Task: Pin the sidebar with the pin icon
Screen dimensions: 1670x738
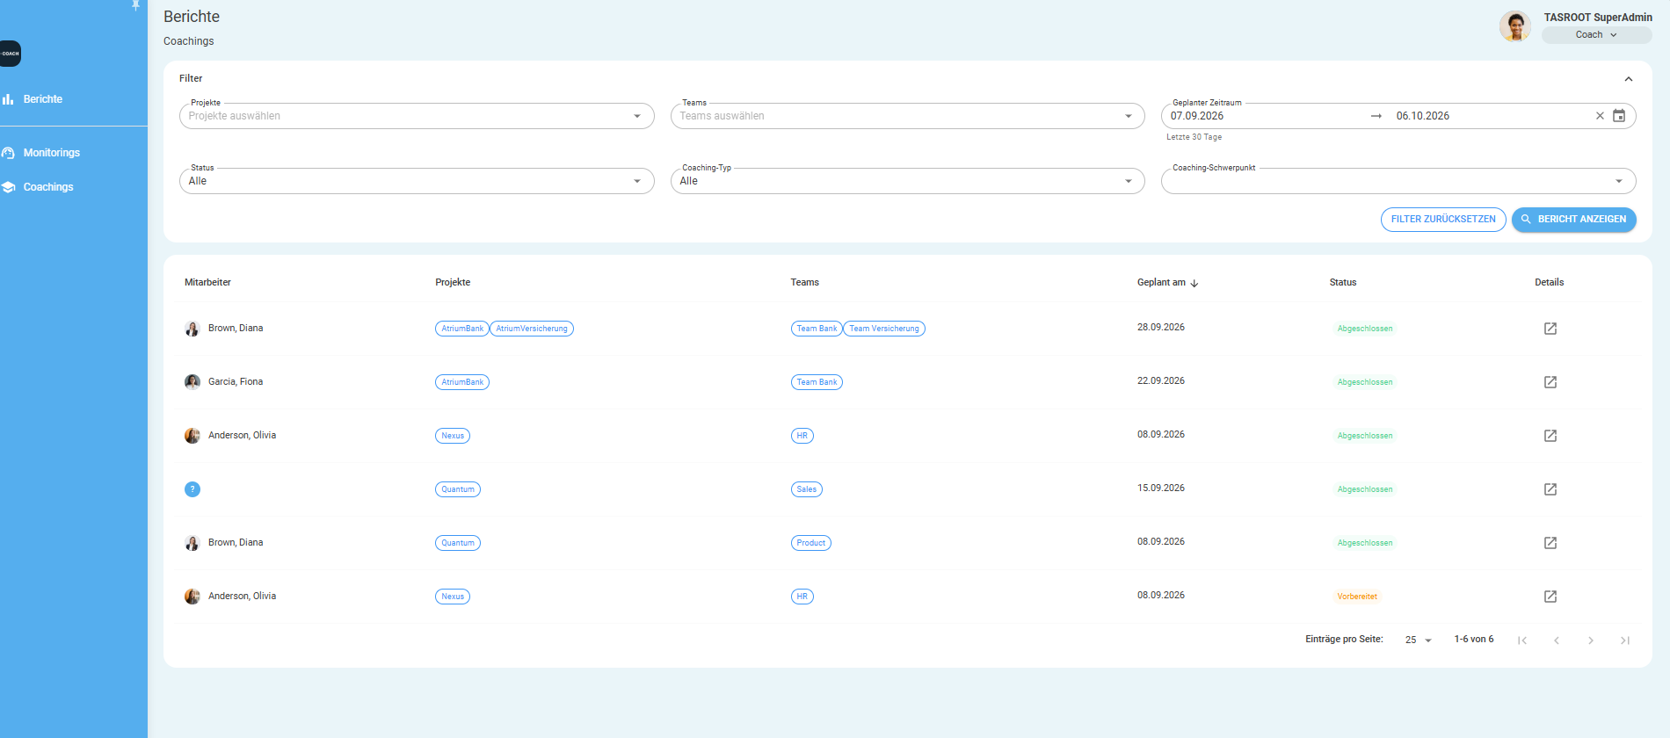Action: click(135, 4)
